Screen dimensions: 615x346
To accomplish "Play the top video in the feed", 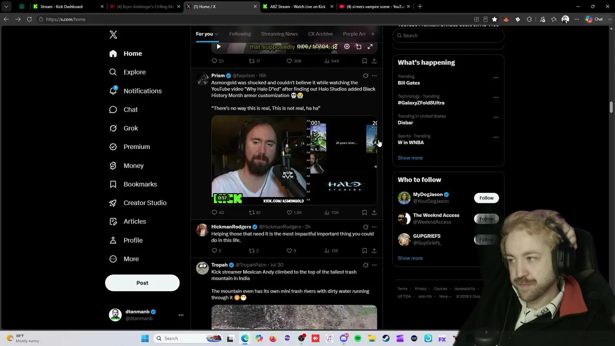I will (x=219, y=47).
